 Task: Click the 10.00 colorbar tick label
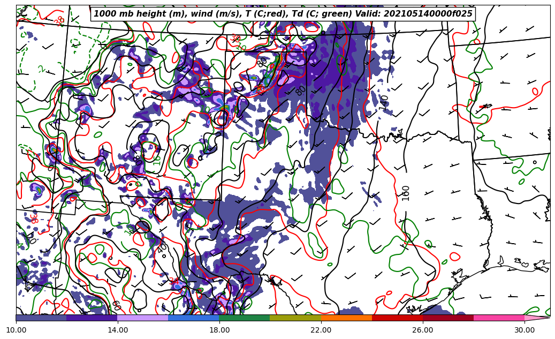click(x=16, y=330)
